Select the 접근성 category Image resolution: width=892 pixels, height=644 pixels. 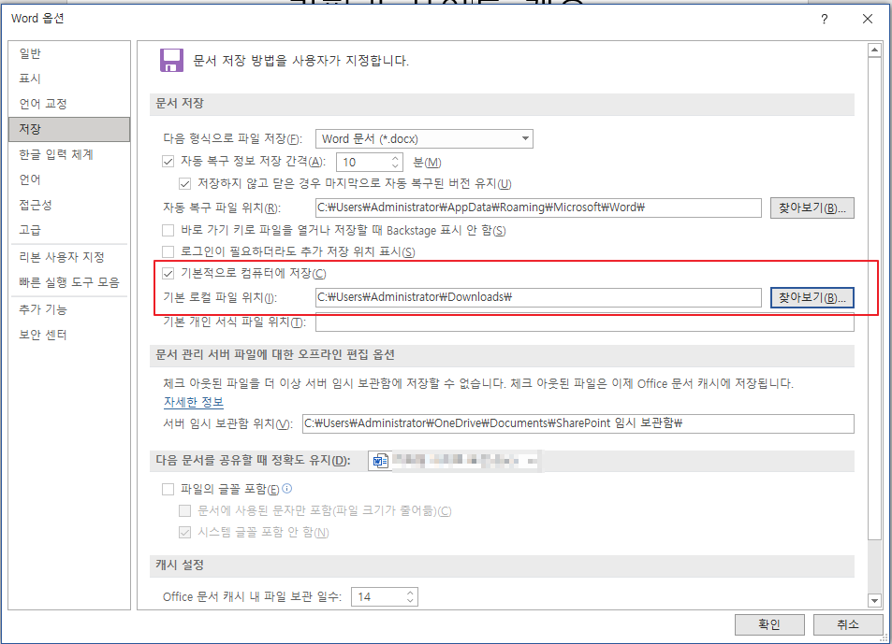(69, 205)
